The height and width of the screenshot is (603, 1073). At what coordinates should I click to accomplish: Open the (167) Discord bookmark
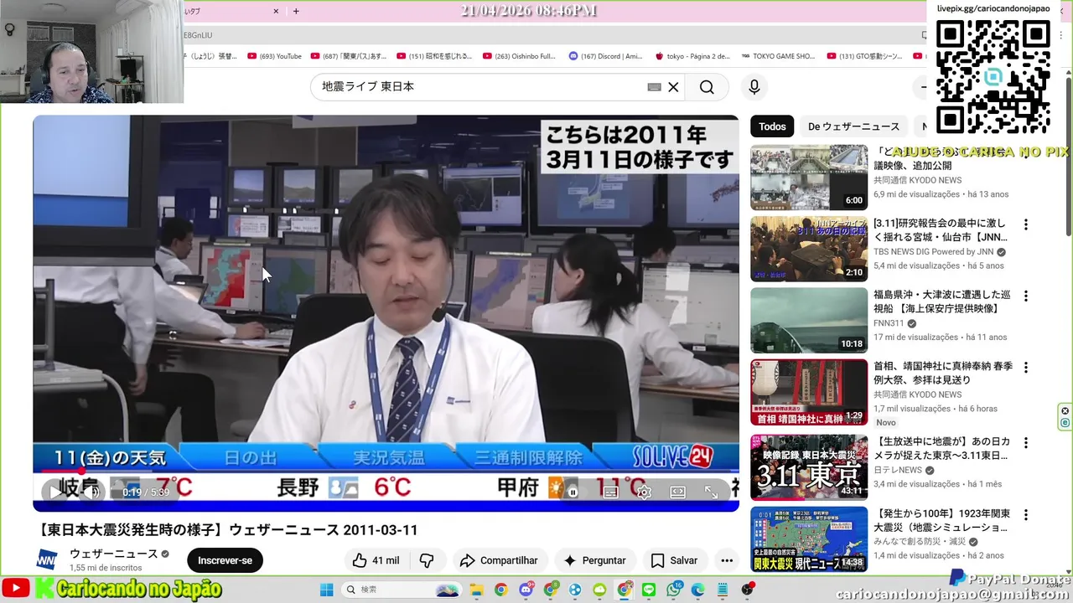coord(605,56)
